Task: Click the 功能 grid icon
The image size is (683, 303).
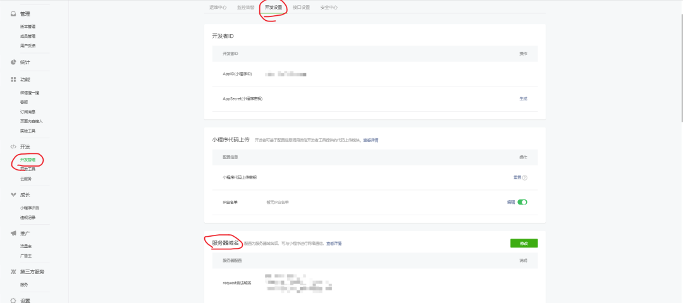Action: pos(13,80)
